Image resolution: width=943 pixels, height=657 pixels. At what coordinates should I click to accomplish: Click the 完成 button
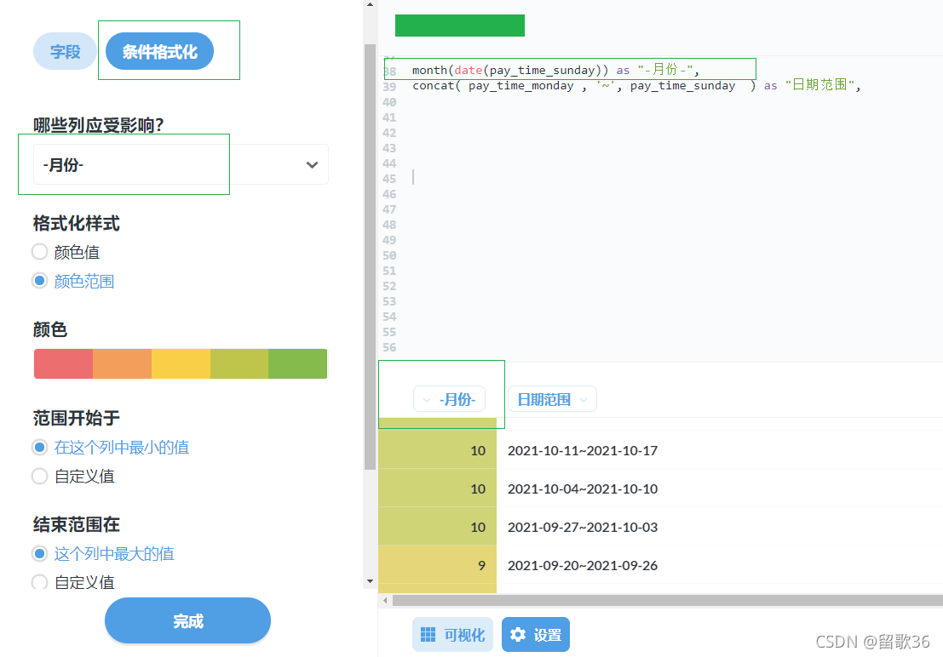pyautogui.click(x=187, y=621)
